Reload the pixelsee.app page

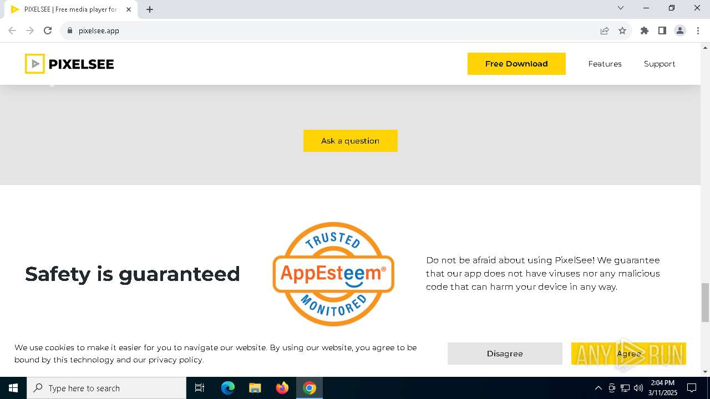click(48, 30)
